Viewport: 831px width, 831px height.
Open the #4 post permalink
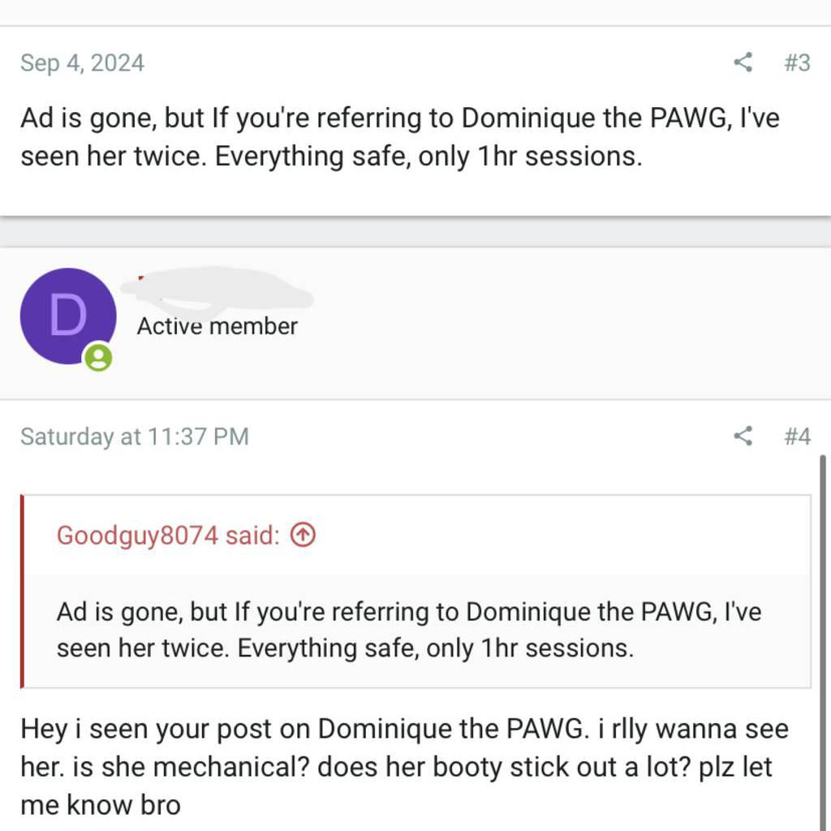pyautogui.click(x=797, y=437)
